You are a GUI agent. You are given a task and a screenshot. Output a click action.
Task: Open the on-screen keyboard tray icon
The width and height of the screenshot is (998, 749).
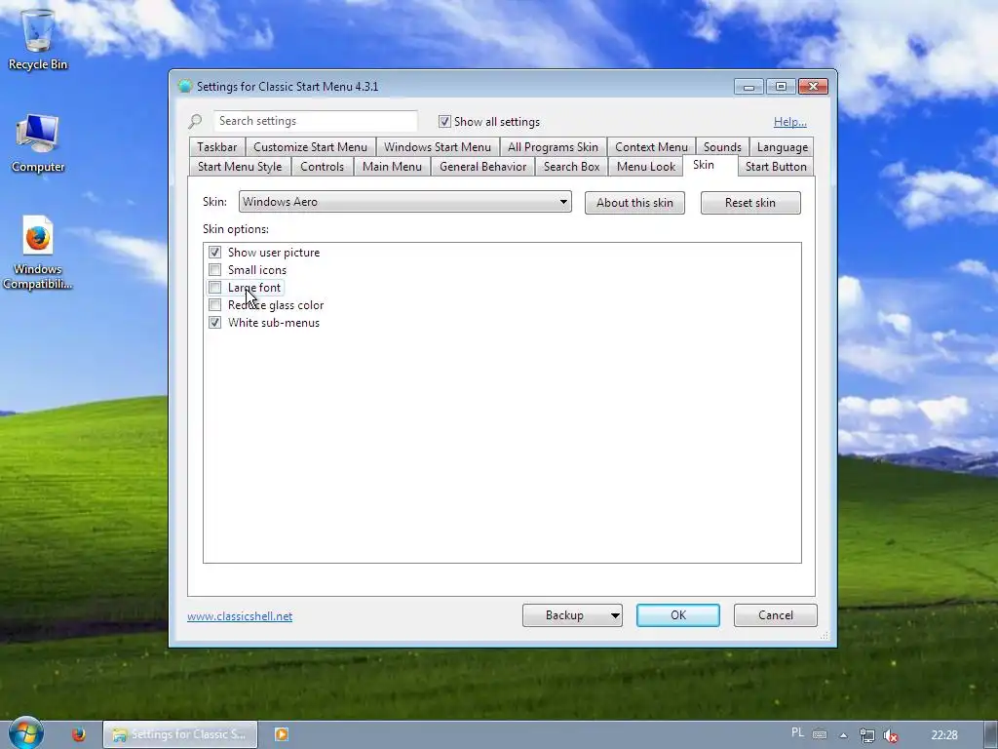point(820,734)
